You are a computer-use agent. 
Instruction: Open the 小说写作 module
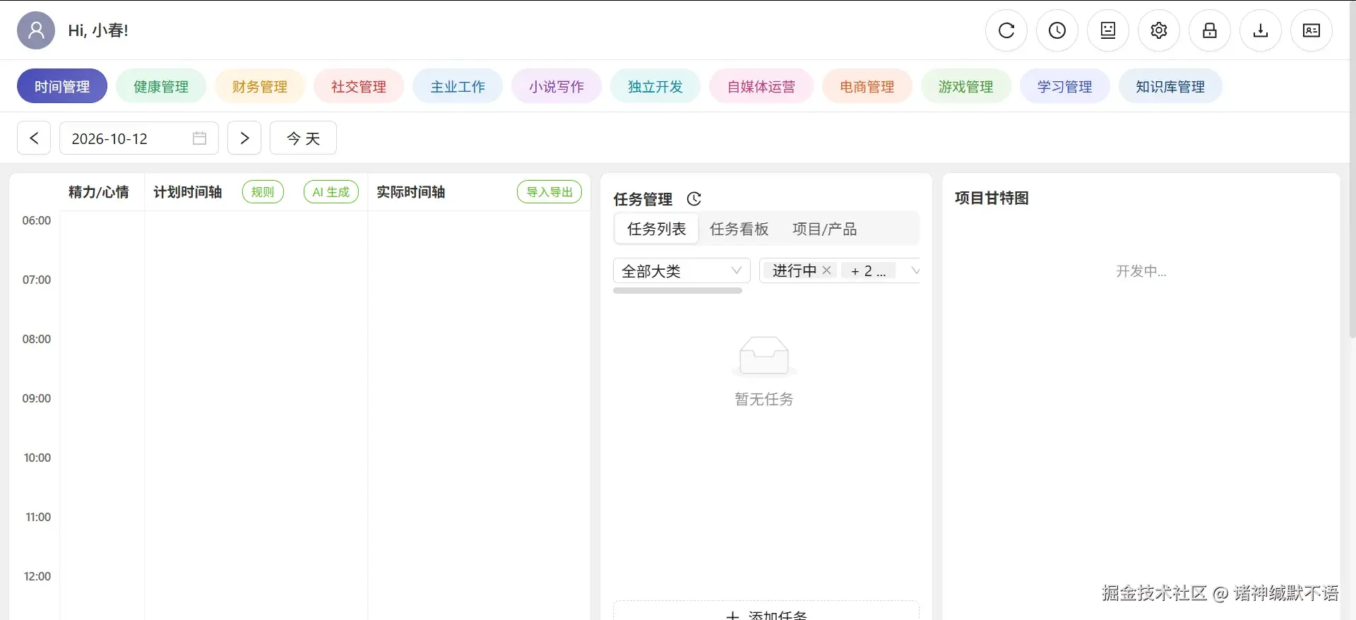[x=557, y=86]
